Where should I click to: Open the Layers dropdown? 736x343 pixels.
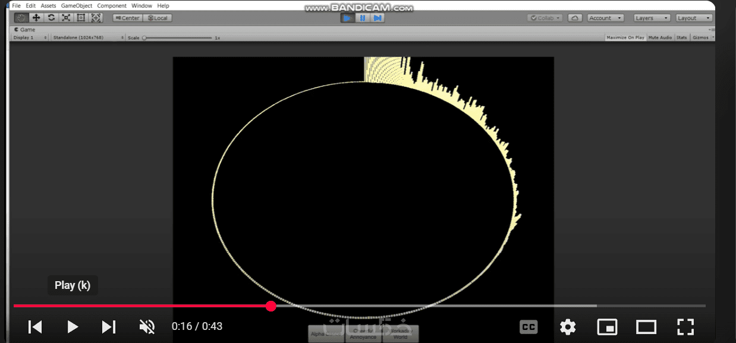pos(652,18)
